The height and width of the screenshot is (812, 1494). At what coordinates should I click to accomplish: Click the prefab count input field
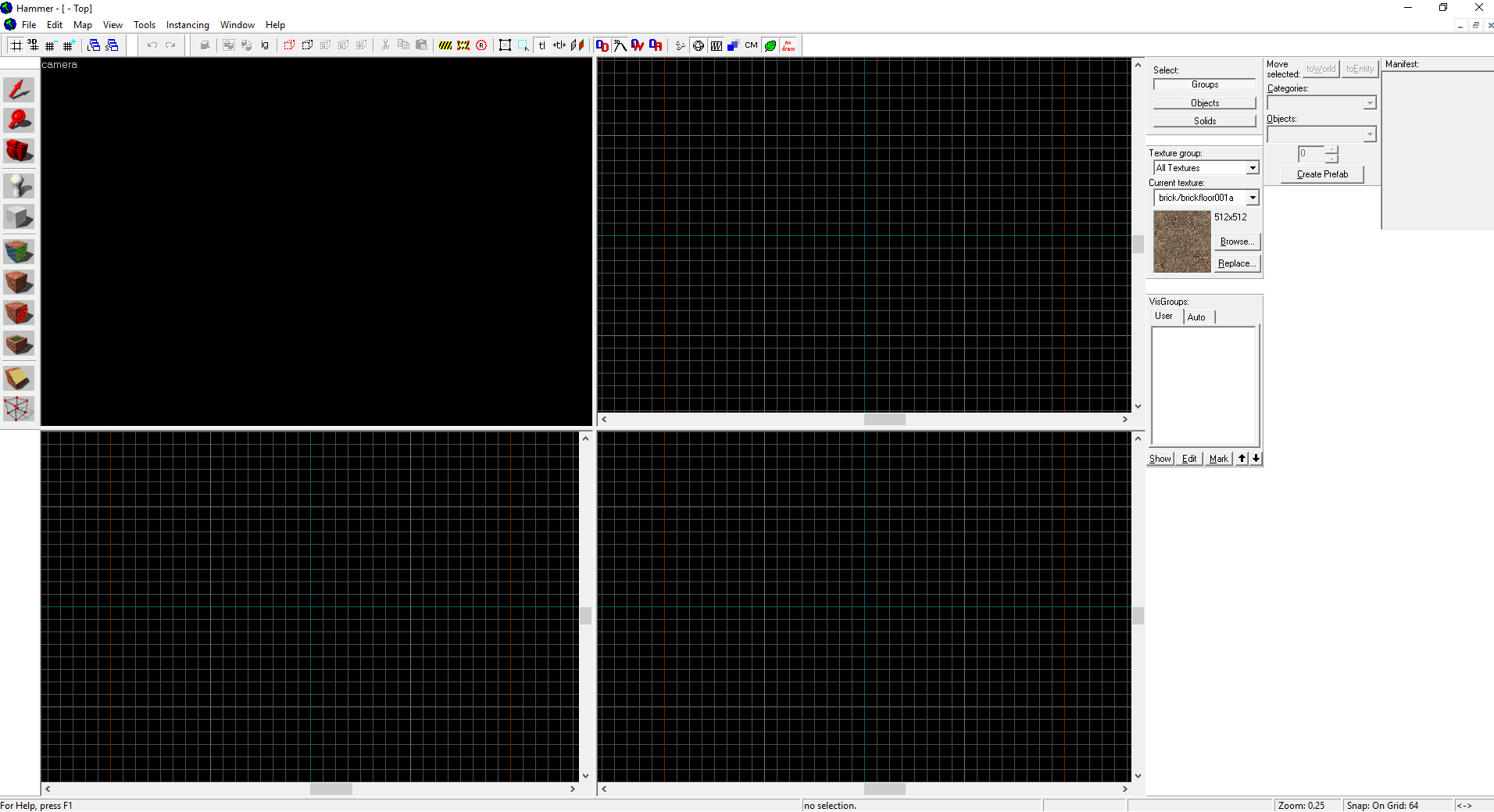click(1311, 154)
